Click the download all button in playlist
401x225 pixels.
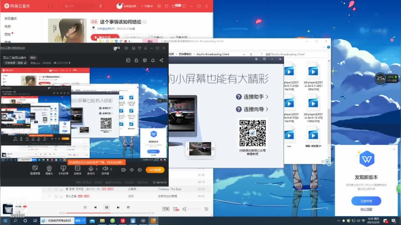click(179, 37)
